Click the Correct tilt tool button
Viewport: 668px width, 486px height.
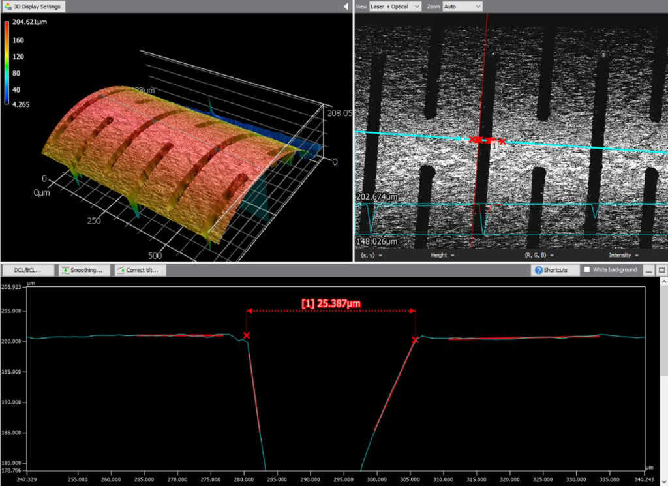pyautogui.click(x=140, y=269)
